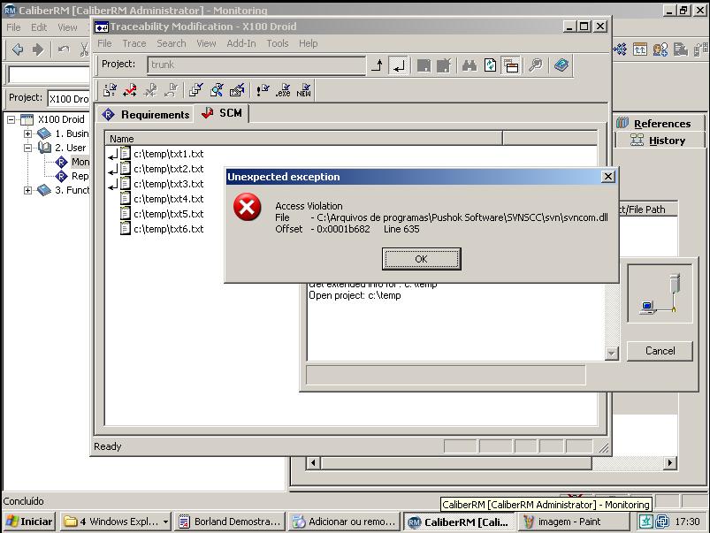Collapse the '2. User' tree node
The image size is (710, 533).
click(x=27, y=148)
